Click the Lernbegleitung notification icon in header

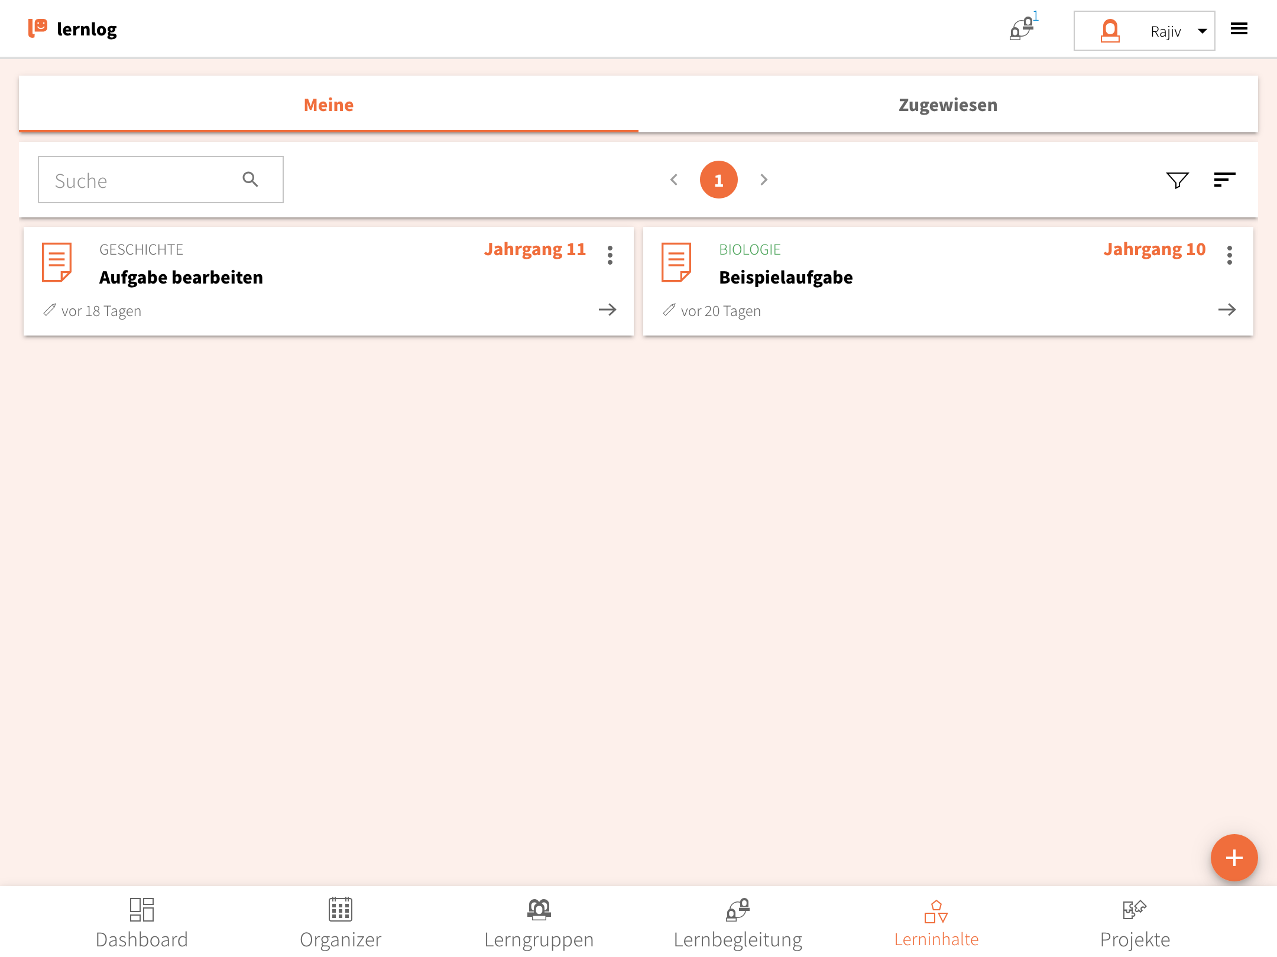tap(1022, 29)
